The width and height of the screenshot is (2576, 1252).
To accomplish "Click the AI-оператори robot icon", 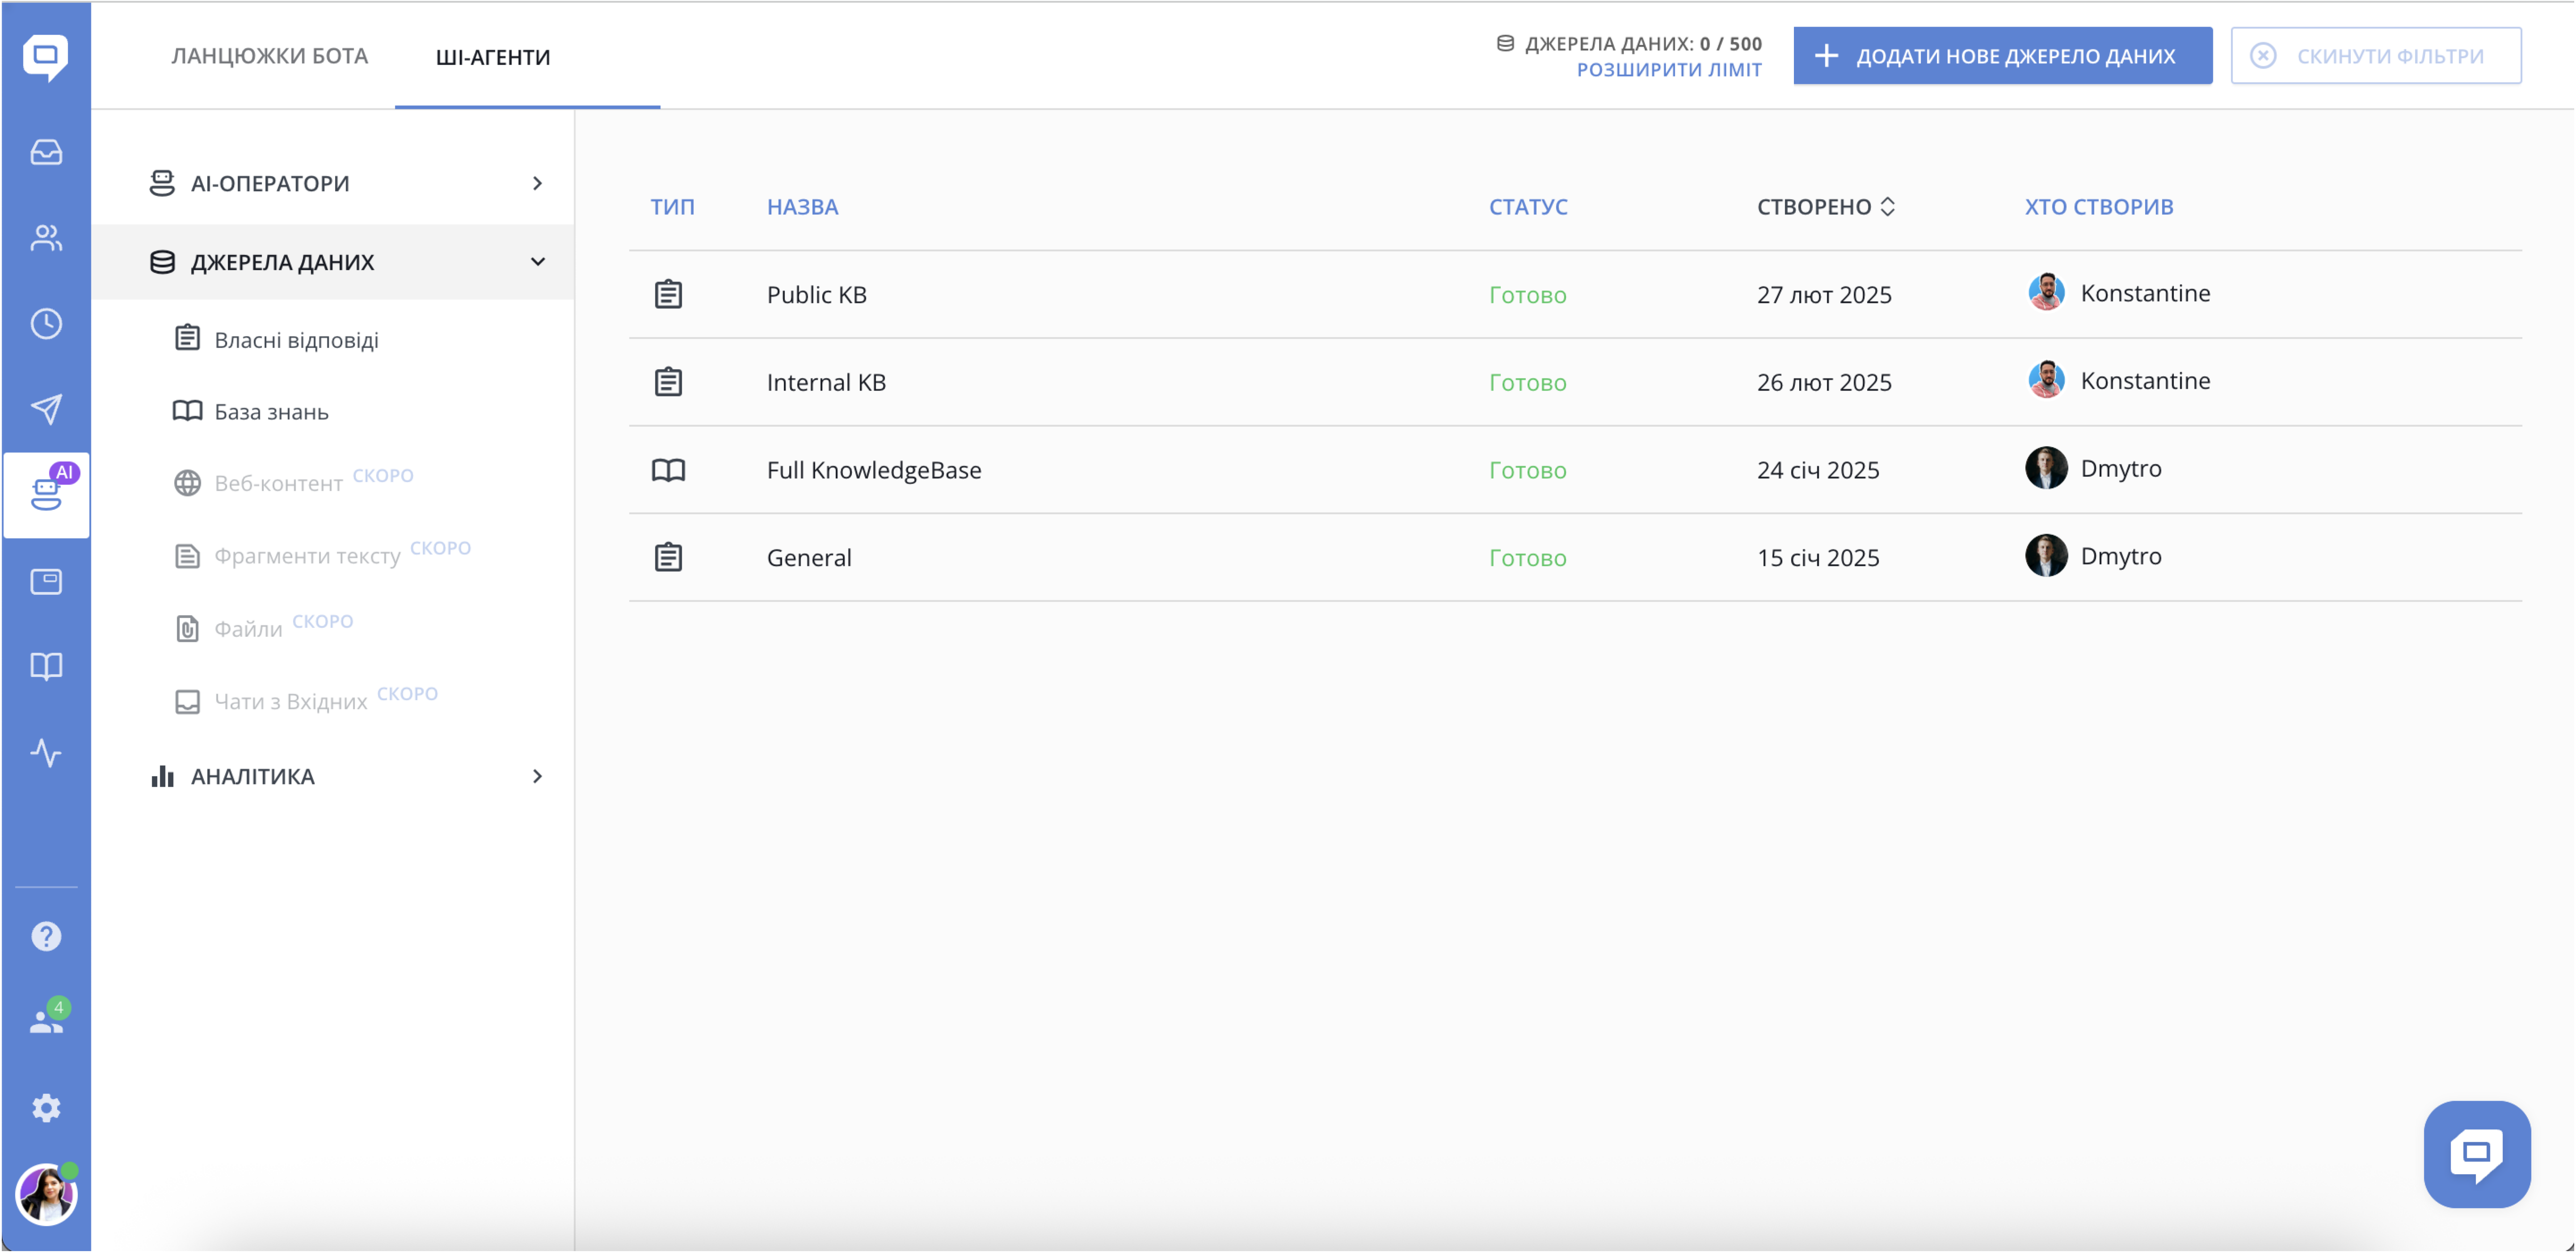I will [x=162, y=183].
